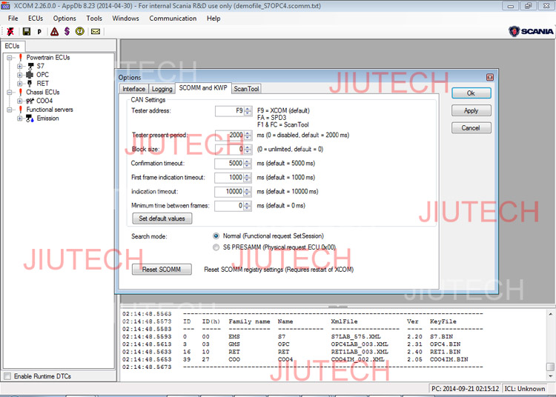Click the XCOM application icon in title bar
The image size is (556, 397).
(x=5, y=6)
